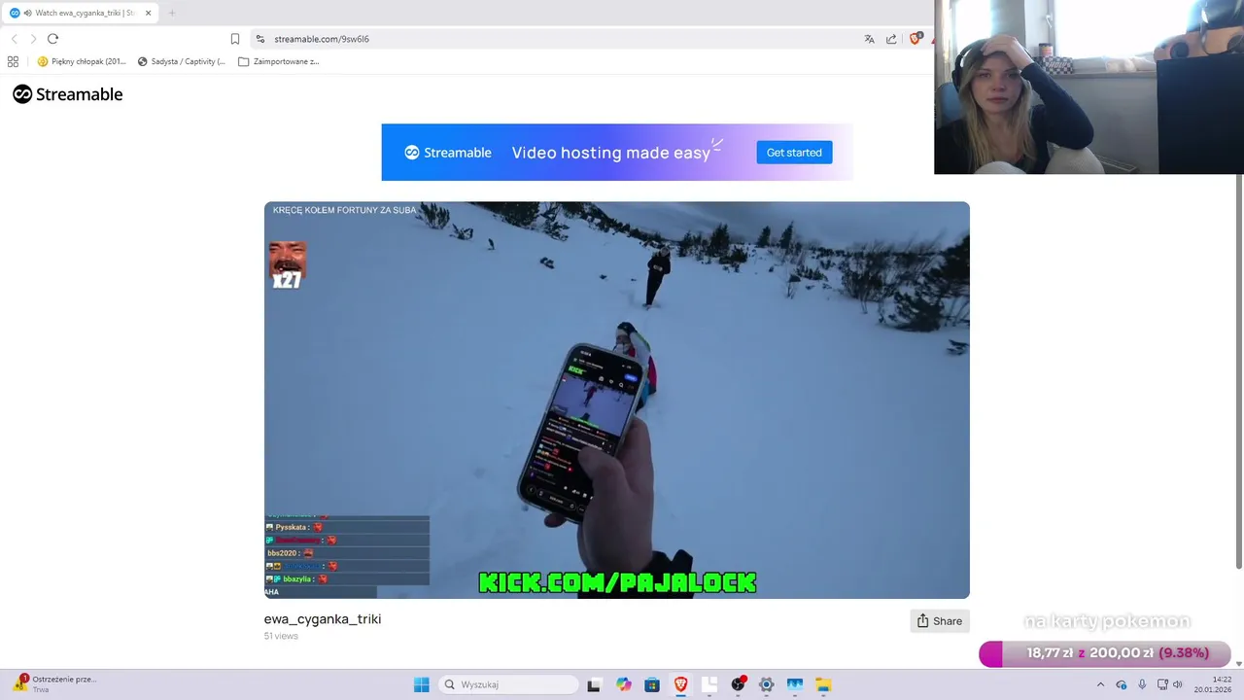Open the blue monitor app on taskbar
This screenshot has height=700, width=1244.
tap(794, 684)
